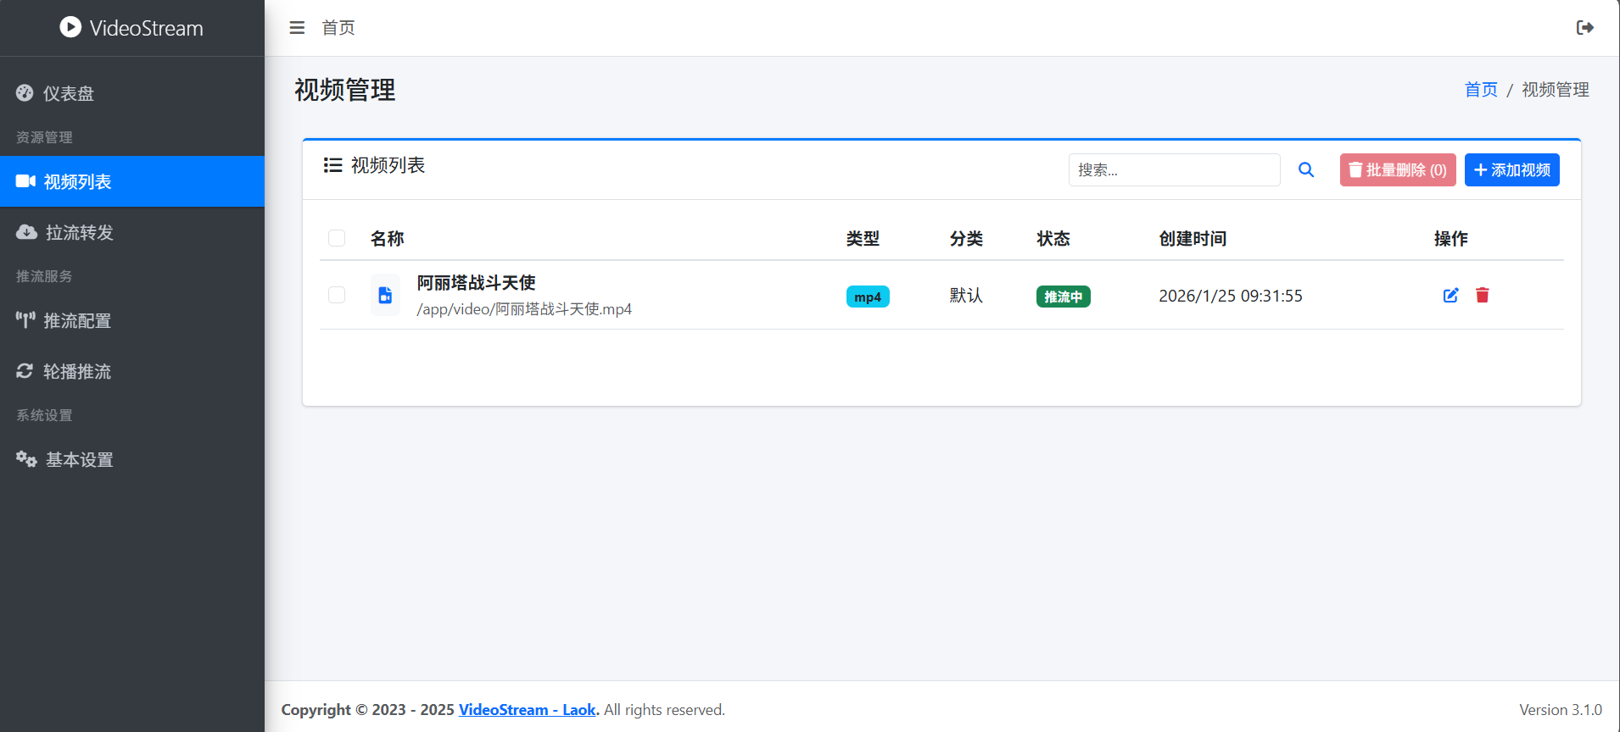Click the 类型 column header
This screenshot has width=1620, height=732.
coord(863,239)
